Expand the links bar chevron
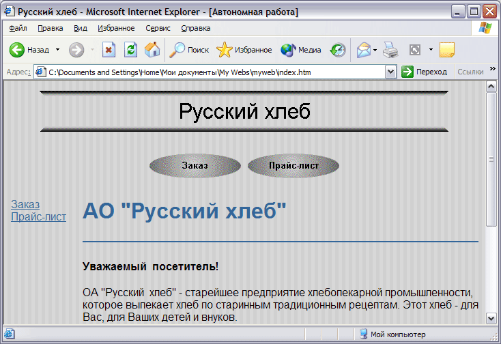This screenshot has width=501, height=344. pos(493,68)
